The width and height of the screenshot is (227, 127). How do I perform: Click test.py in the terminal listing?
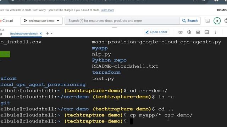click(103, 79)
